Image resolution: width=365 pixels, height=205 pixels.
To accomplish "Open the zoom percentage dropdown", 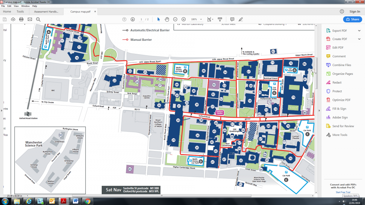I will (x=201, y=19).
